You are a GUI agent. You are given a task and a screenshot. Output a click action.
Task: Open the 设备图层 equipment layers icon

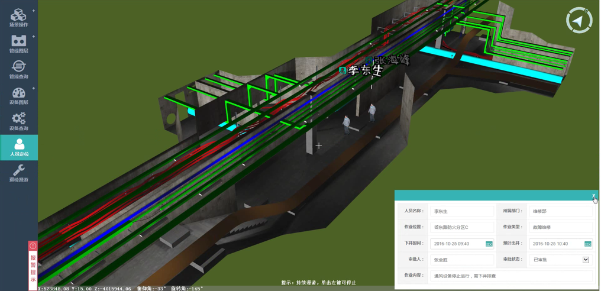18,95
